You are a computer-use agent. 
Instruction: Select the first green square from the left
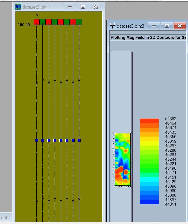click(43, 22)
